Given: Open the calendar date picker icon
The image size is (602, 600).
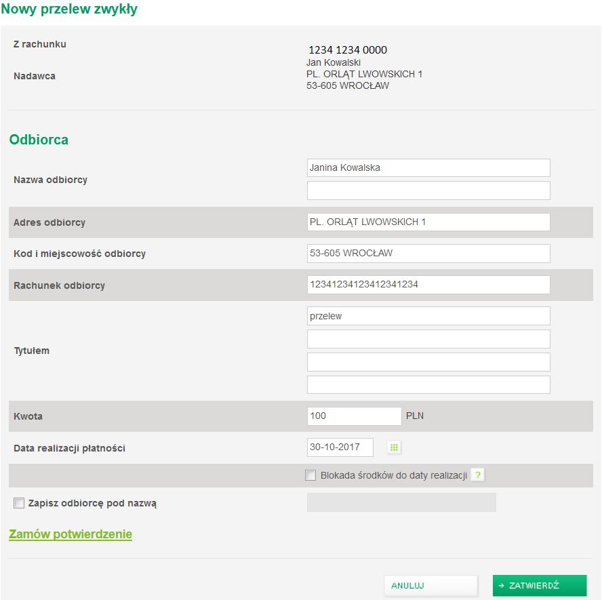Looking at the screenshot, I should click(x=394, y=447).
